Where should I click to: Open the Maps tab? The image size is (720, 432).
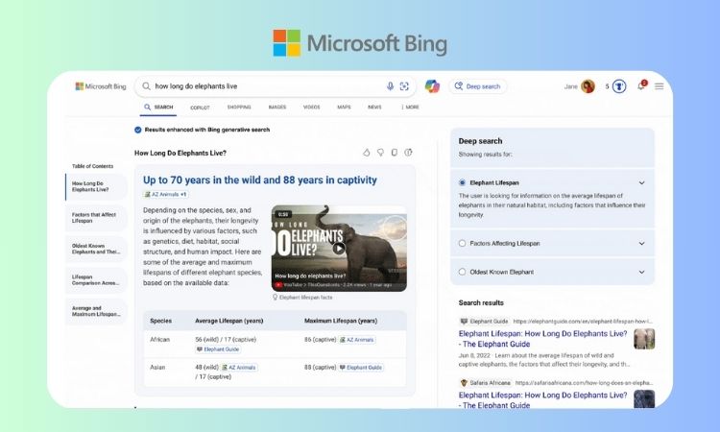tap(344, 107)
